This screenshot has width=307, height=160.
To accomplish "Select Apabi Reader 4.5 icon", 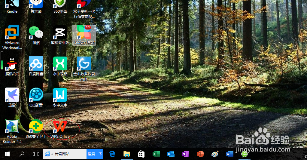I will [x=12, y=131].
